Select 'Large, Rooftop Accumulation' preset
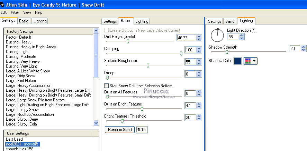 [x=30, y=114]
